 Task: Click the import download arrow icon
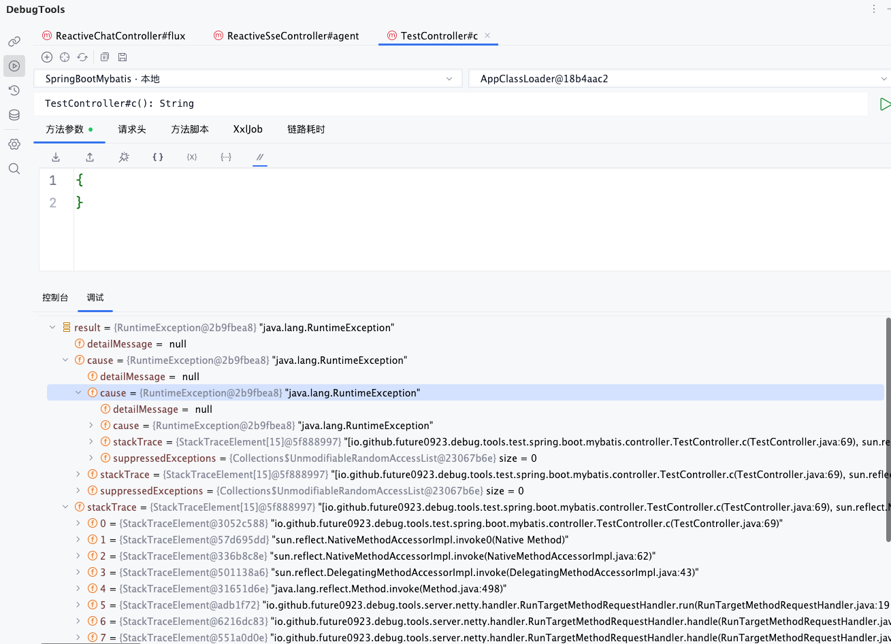pyautogui.click(x=56, y=157)
